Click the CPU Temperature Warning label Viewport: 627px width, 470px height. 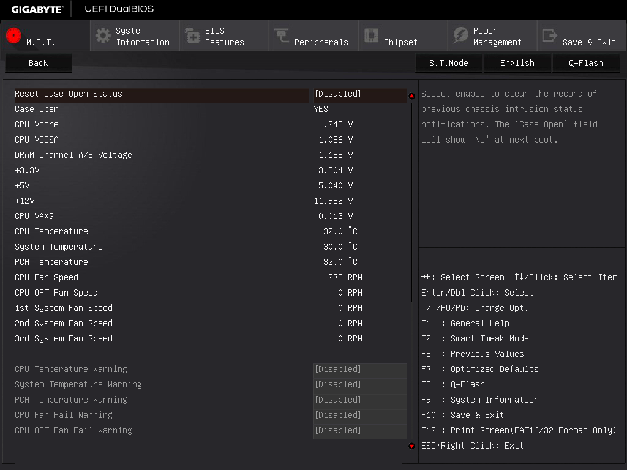(x=71, y=369)
